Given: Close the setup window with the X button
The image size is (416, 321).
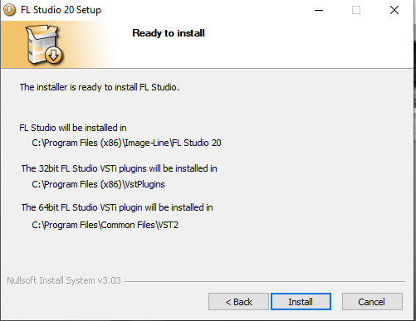Looking at the screenshot, I should click(x=394, y=10).
